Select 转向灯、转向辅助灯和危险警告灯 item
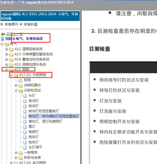The image size is (157, 164). pos(54,116)
